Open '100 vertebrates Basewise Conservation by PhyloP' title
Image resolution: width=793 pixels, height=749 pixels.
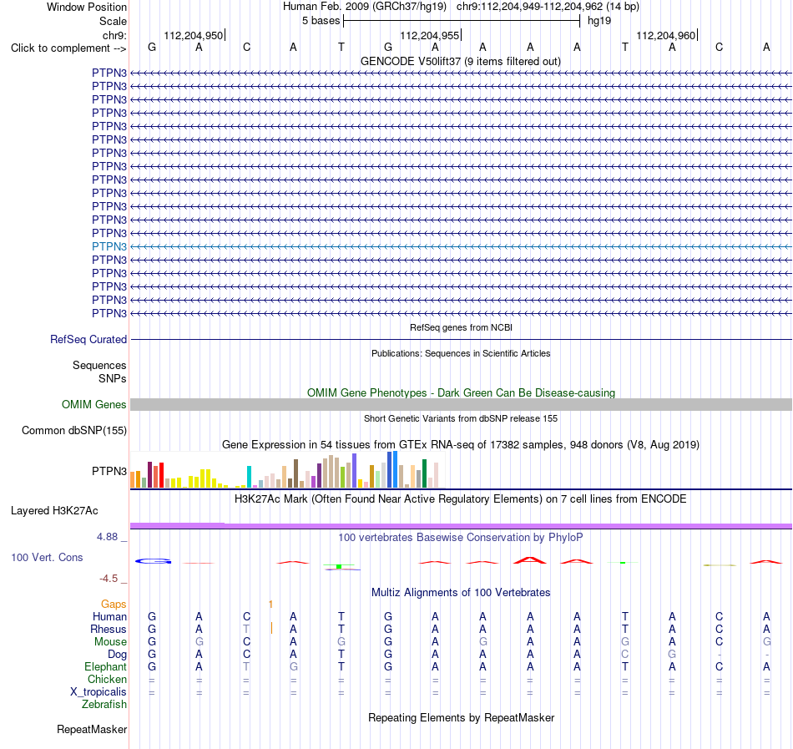tap(461, 538)
